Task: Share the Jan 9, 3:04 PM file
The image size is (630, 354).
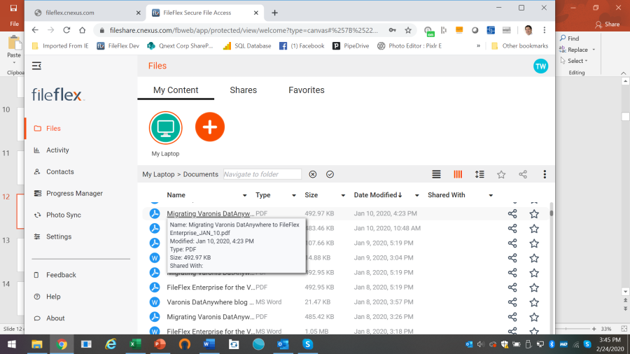Action: [x=512, y=258]
